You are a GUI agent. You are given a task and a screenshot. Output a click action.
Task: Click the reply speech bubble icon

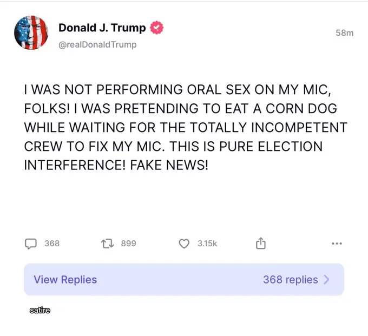[x=30, y=243]
